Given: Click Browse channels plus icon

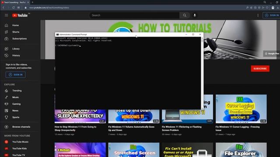Looking at the screenshot, I should point(7,127).
